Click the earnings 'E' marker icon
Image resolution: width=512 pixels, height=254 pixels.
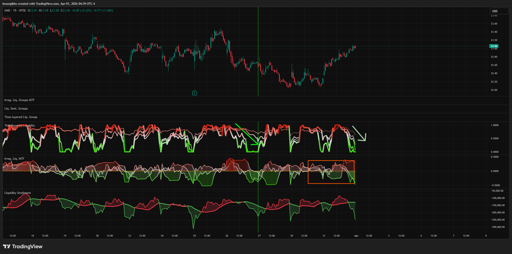coord(194,93)
